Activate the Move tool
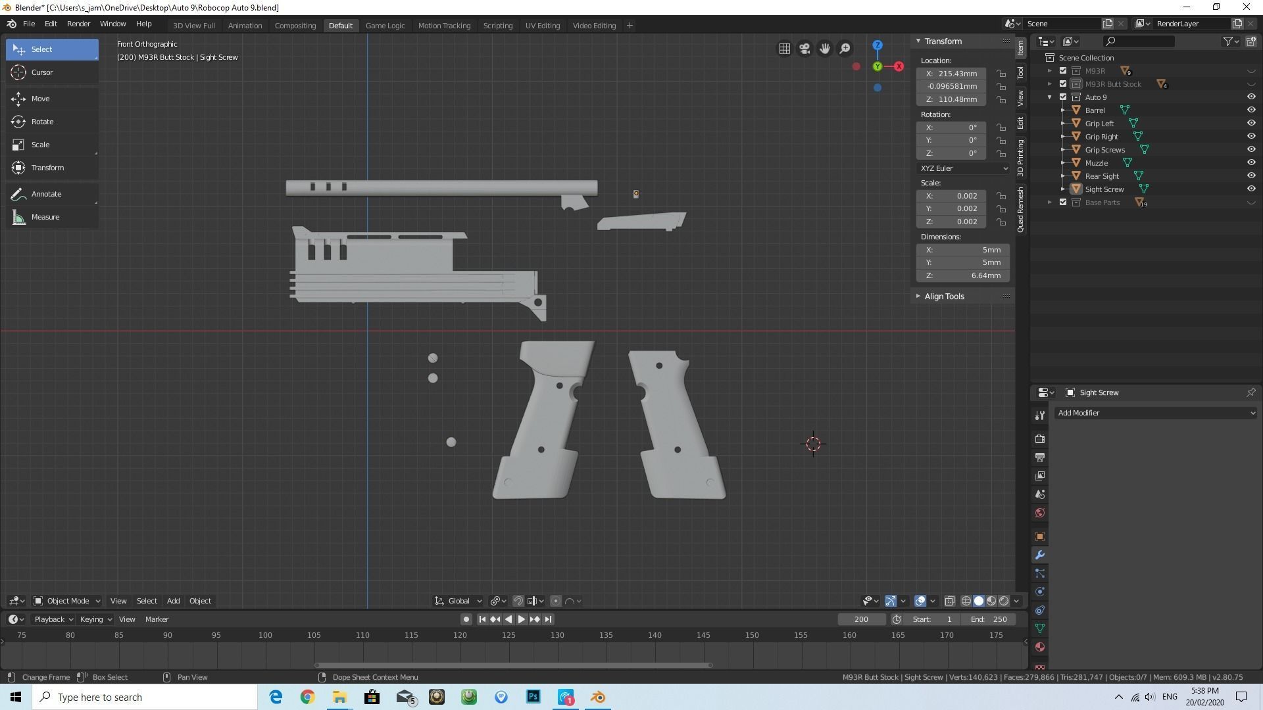 coord(52,99)
